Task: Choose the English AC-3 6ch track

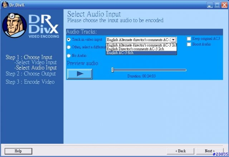Action: 141,53
